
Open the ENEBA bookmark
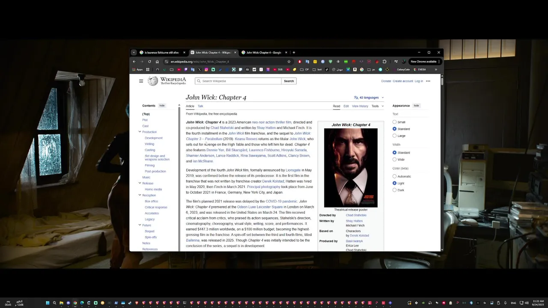coord(419,69)
